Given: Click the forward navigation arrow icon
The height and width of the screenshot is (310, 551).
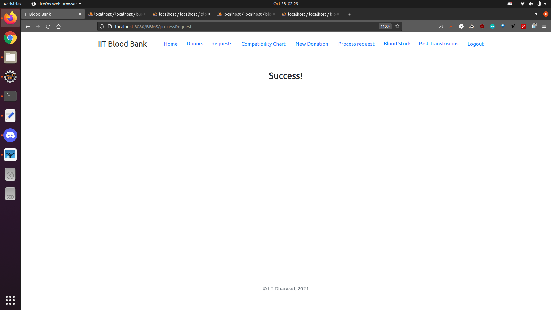Looking at the screenshot, I should (x=38, y=26).
